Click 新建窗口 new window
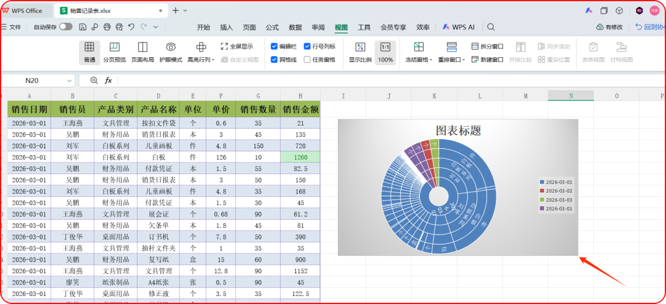 coord(488,60)
